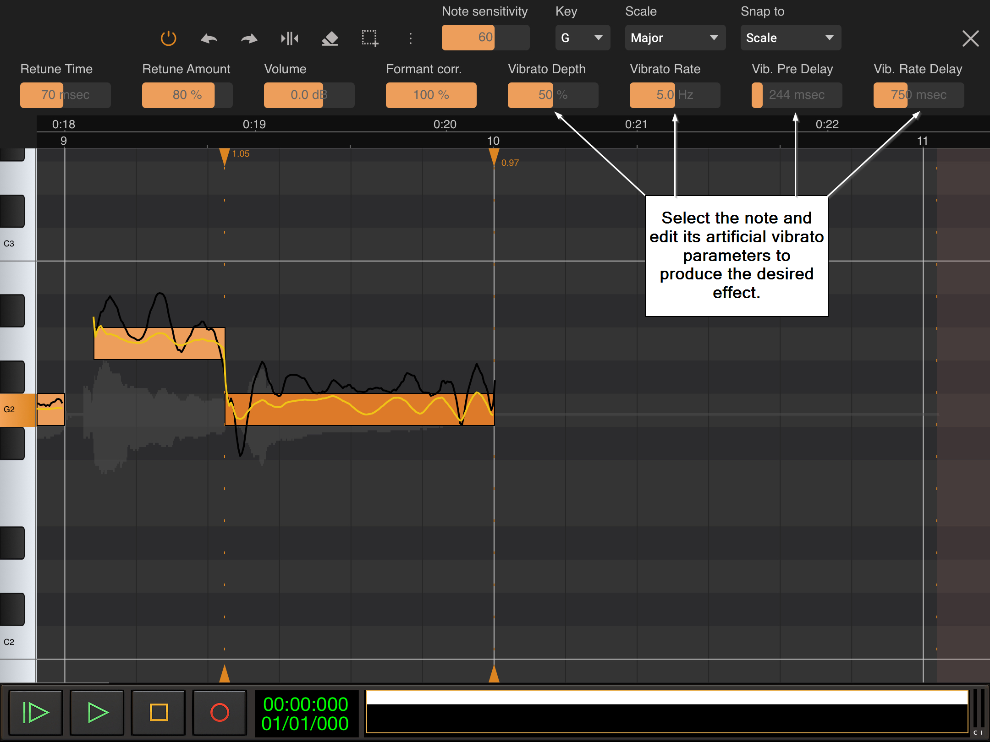Screen dimensions: 990x742
Task: Open the three-dot more options menu
Action: (x=410, y=38)
